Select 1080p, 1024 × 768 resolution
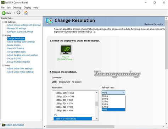The width and height of the screenshot is (168, 129). pos(65,96)
